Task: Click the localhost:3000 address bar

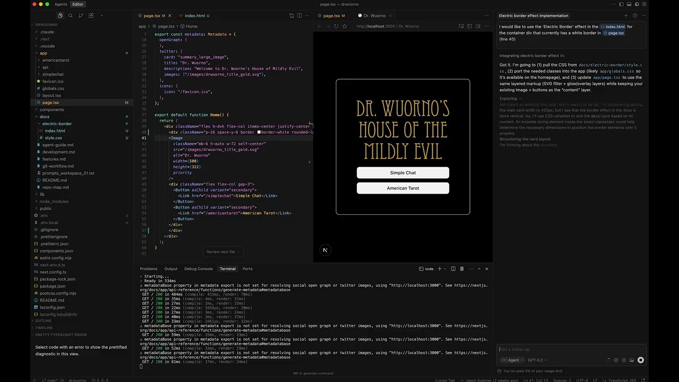Action: click(x=387, y=26)
